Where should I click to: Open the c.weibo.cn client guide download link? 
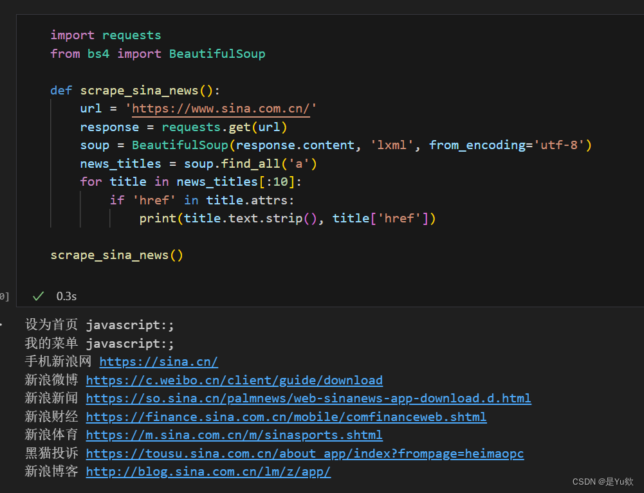pos(234,380)
